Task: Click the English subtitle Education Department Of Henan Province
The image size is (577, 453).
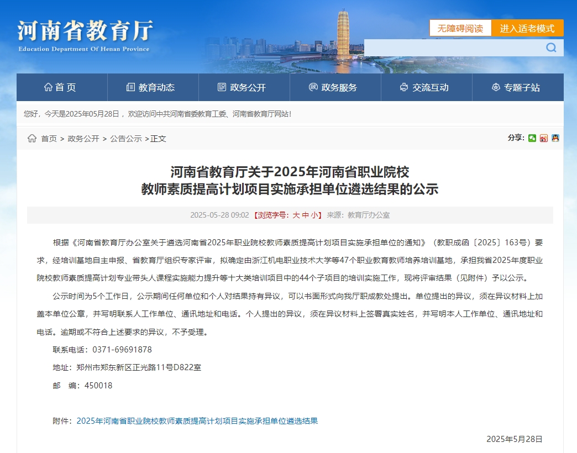Action: 84,49
